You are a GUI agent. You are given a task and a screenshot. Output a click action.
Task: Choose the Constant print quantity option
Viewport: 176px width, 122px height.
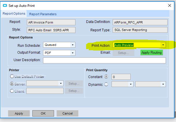(106, 77)
